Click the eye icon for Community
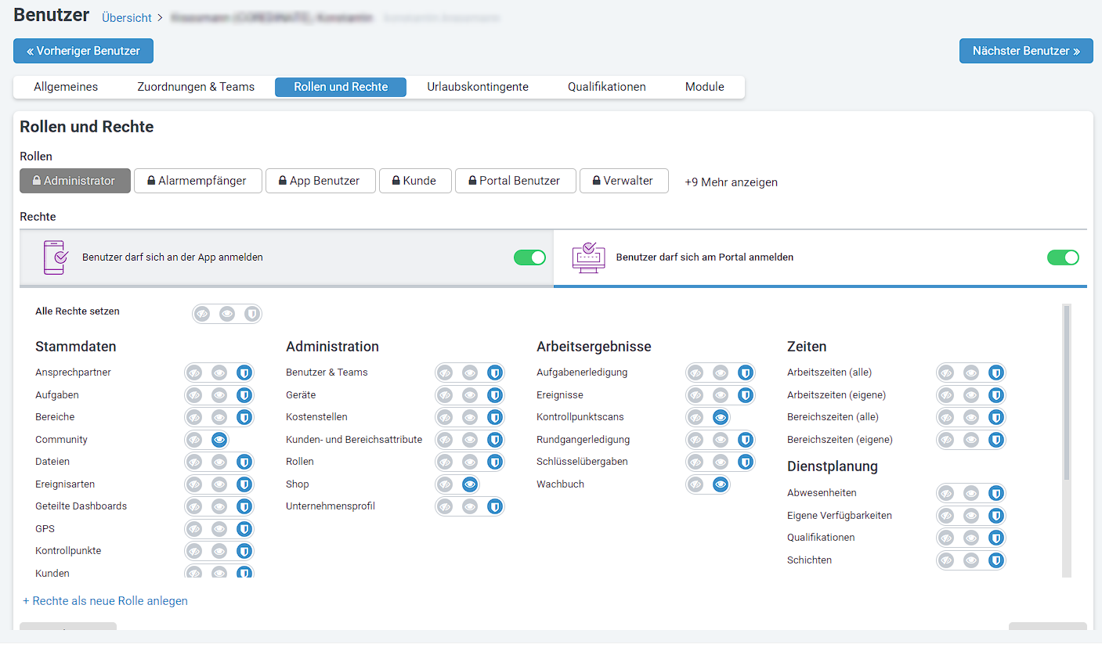The image size is (1102, 648). [x=219, y=440]
